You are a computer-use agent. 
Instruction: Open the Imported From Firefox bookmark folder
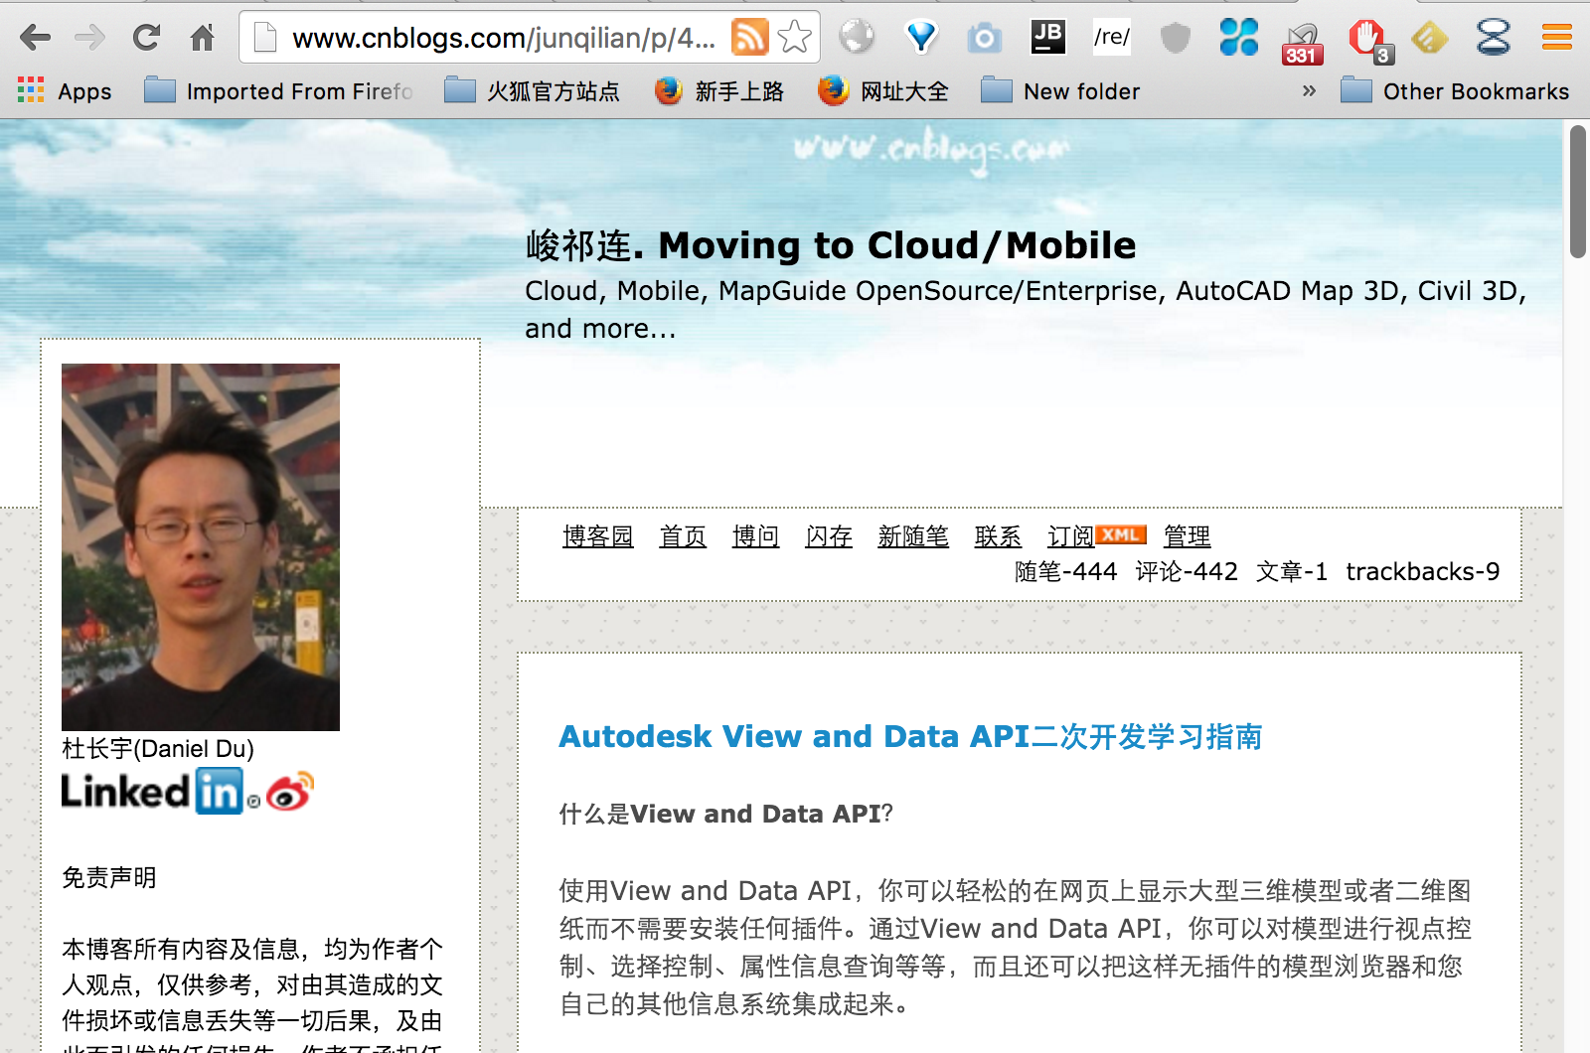[279, 91]
